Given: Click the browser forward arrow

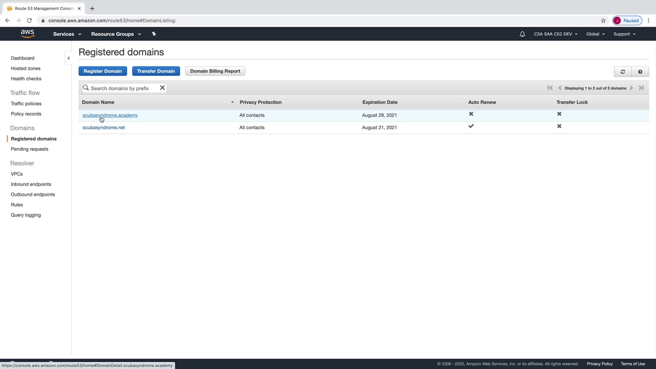Looking at the screenshot, I should (x=18, y=20).
